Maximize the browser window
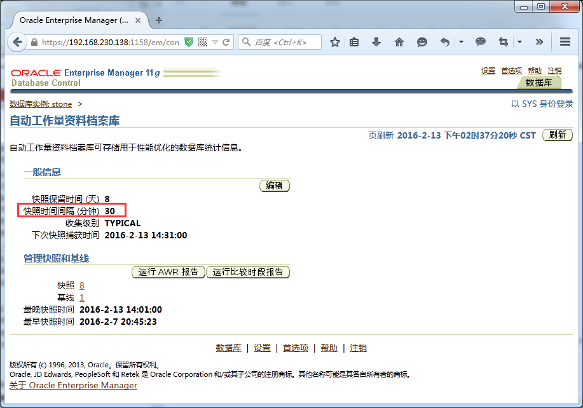 click(x=541, y=6)
